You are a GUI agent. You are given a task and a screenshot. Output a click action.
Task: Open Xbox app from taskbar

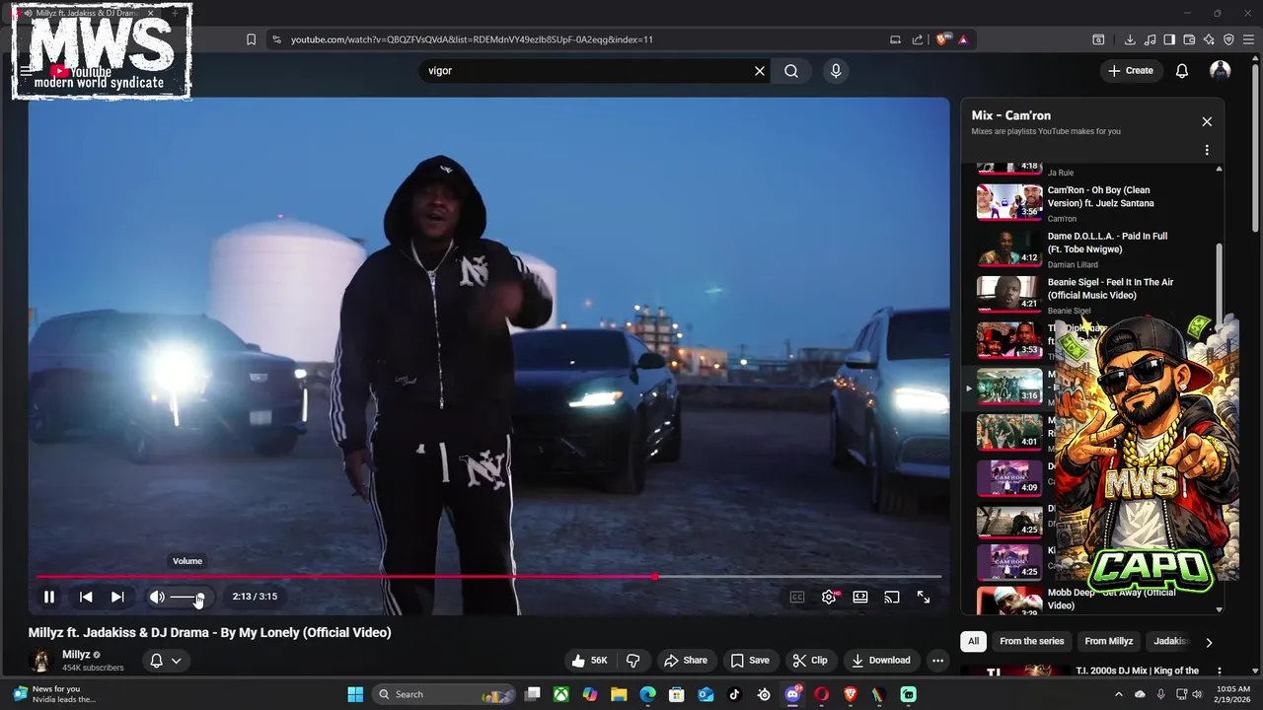pyautogui.click(x=561, y=694)
